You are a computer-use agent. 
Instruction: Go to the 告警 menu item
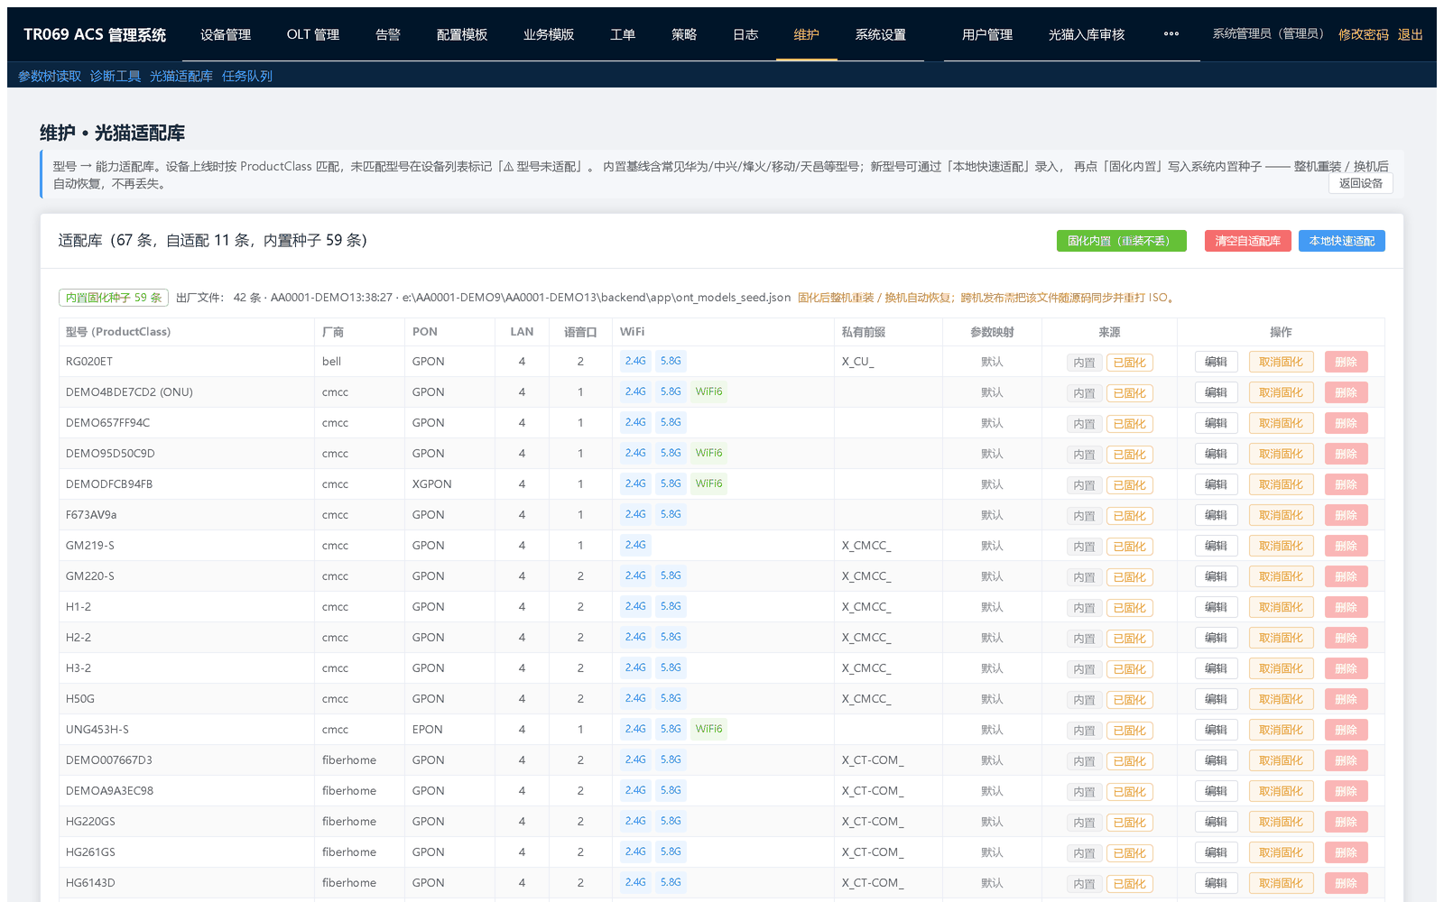tap(388, 34)
